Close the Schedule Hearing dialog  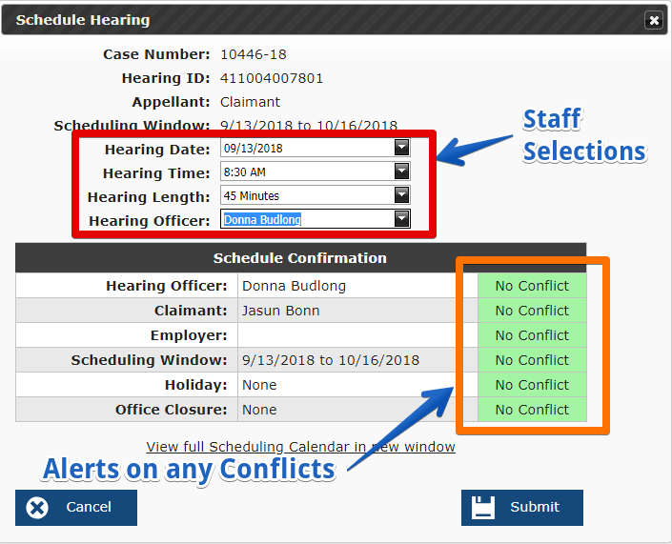pos(654,20)
